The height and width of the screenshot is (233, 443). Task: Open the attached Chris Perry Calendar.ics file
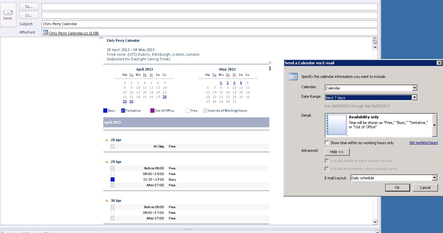(x=73, y=33)
